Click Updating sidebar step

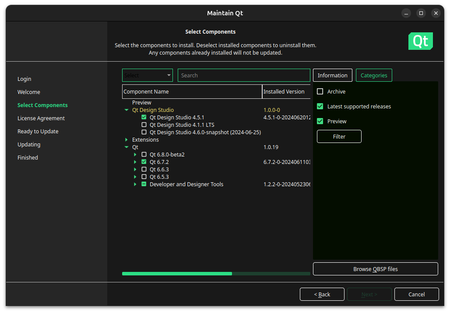point(29,144)
